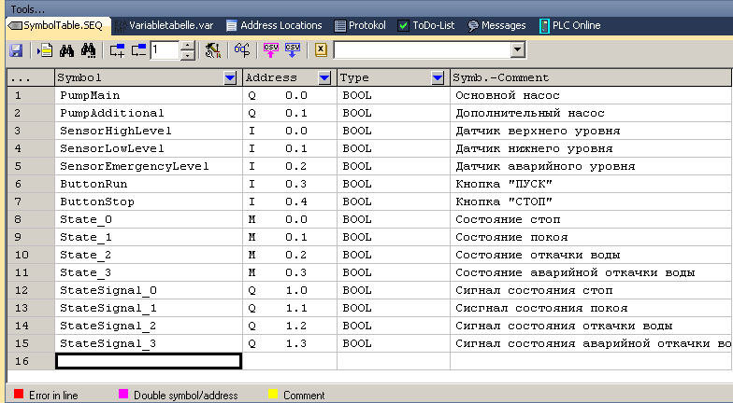
Task: Click the eyeglasses icon in toolbar
Action: [x=242, y=49]
